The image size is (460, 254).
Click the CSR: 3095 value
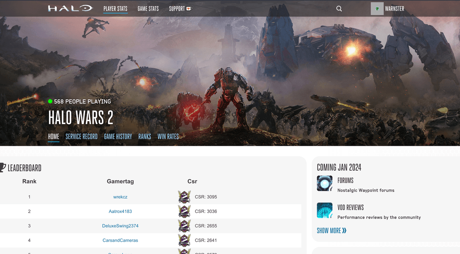coord(206,197)
